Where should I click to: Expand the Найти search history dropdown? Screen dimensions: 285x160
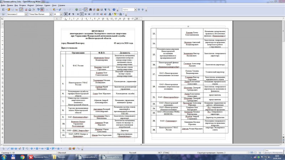pos(136,10)
